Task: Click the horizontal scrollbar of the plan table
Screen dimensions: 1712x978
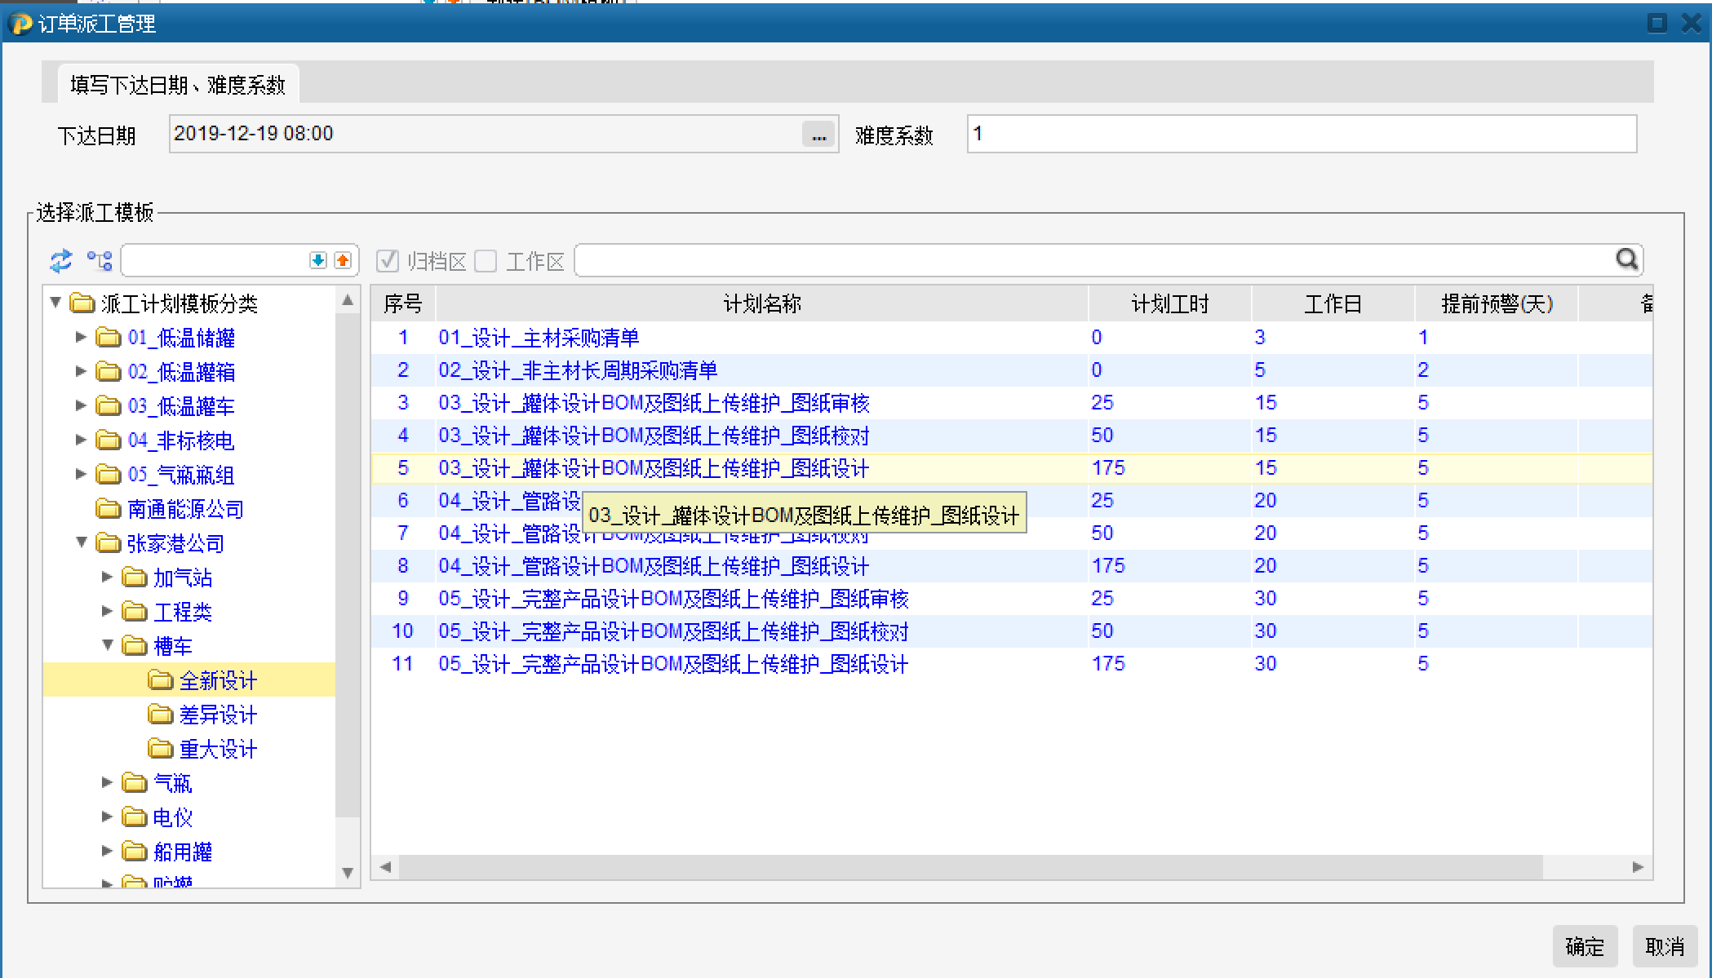Action: [969, 866]
